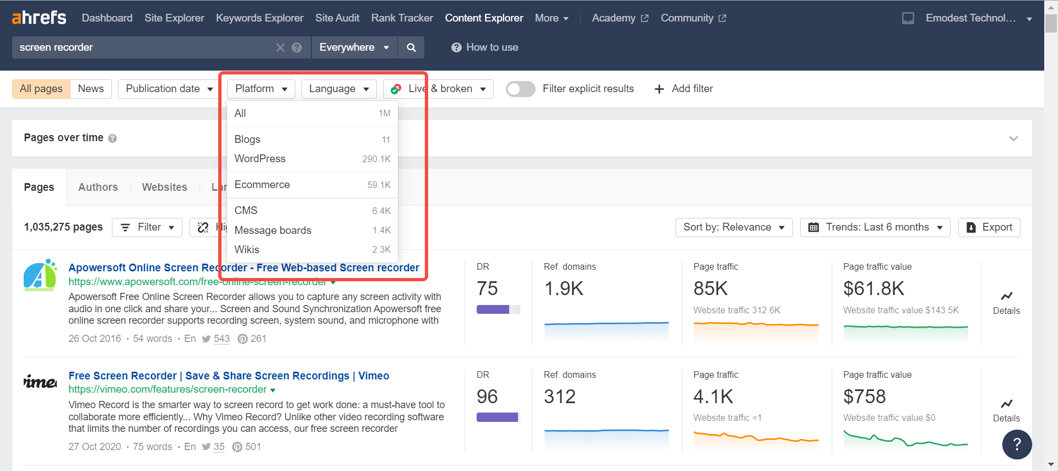Click the Apowersoft site favicon
The height and width of the screenshot is (471, 1058).
tap(40, 276)
